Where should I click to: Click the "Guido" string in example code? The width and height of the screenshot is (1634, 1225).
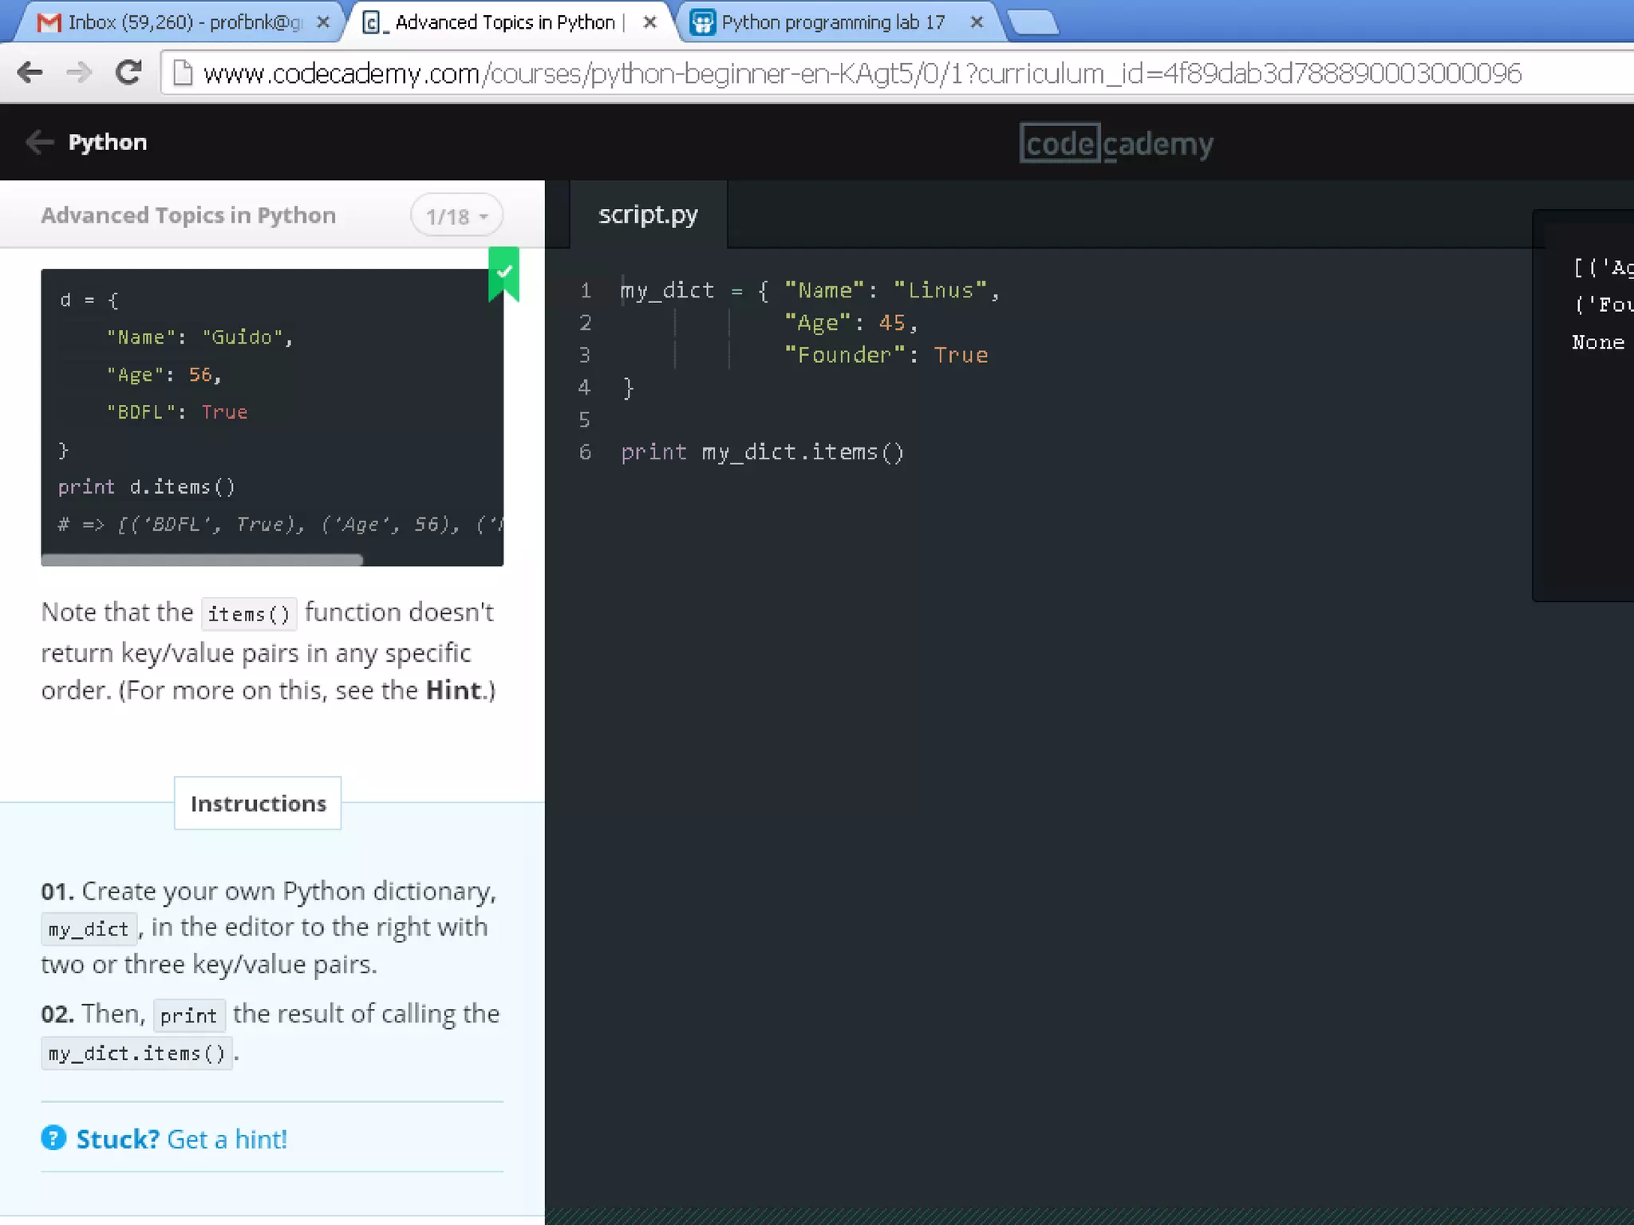coord(243,337)
